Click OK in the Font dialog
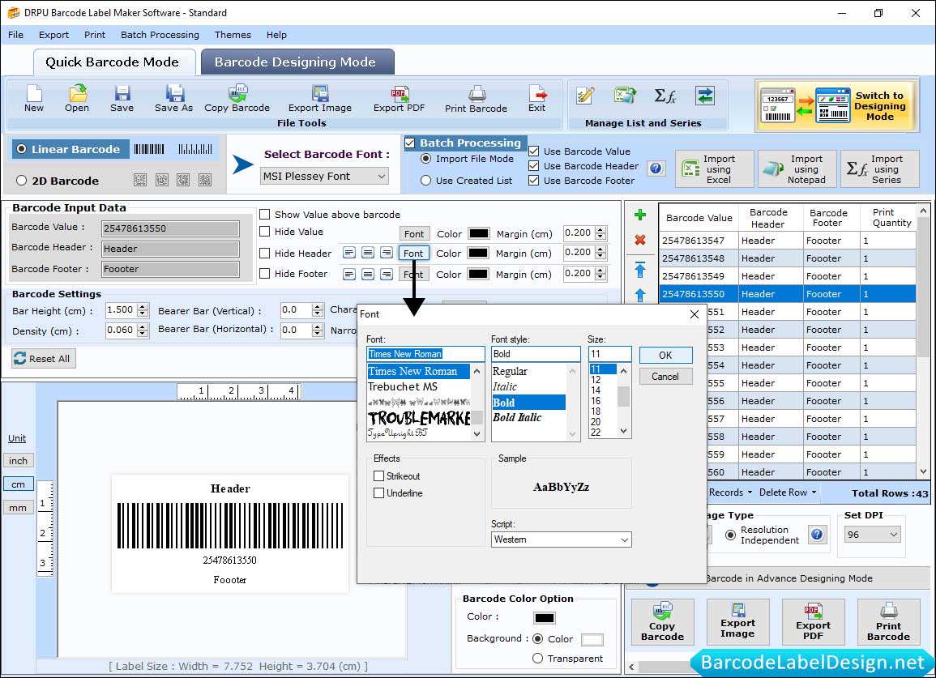The height and width of the screenshot is (678, 936). (665, 355)
